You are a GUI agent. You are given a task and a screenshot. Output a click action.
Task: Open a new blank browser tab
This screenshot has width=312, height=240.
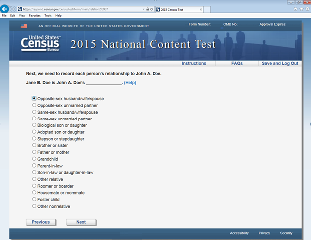click(x=207, y=9)
